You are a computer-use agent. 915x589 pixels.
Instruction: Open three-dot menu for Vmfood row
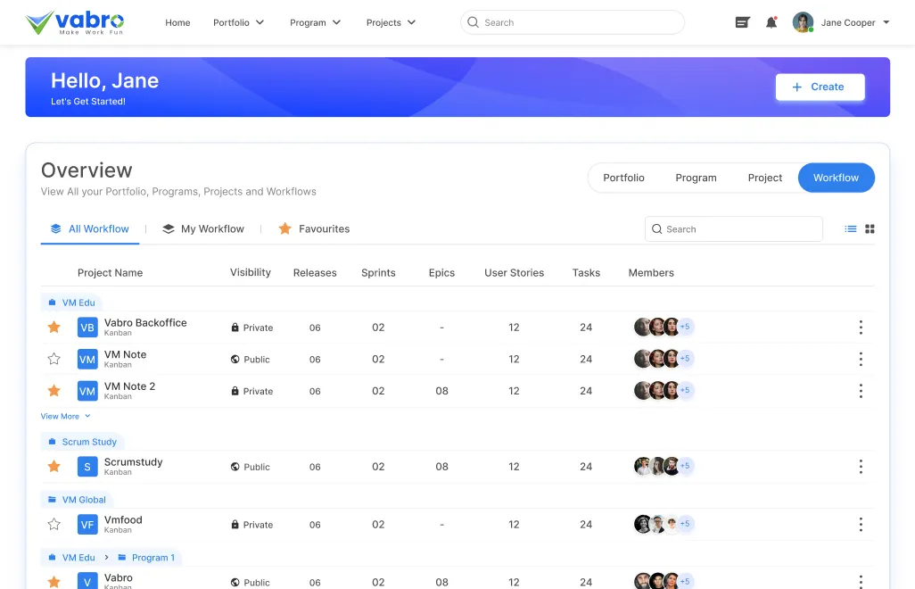coord(861,525)
